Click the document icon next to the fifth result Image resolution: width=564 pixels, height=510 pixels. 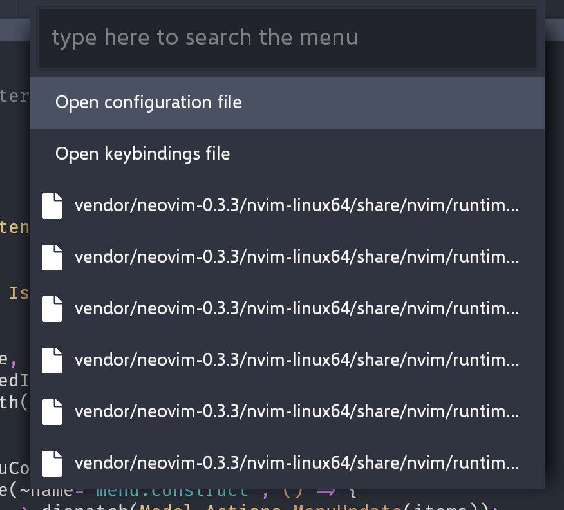click(52, 411)
